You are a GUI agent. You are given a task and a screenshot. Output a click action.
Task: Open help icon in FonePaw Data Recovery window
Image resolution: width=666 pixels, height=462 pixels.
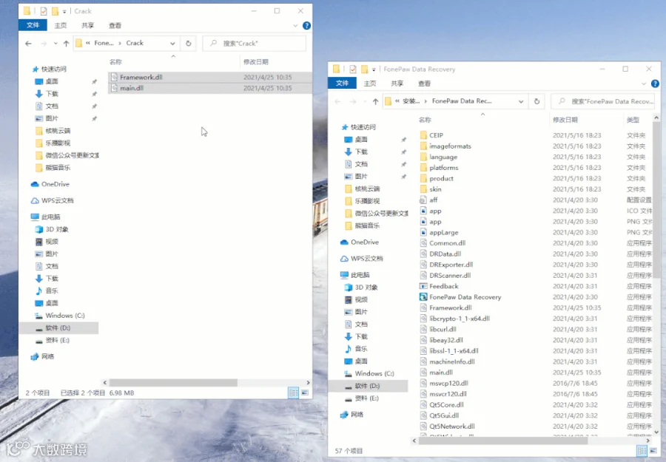(655, 84)
